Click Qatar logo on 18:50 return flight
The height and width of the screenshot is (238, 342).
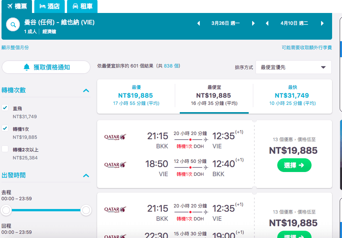coord(115,165)
